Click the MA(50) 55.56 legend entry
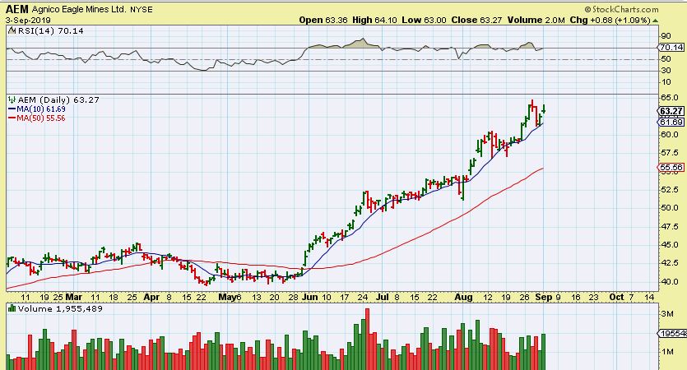The image size is (687, 370). [41, 118]
